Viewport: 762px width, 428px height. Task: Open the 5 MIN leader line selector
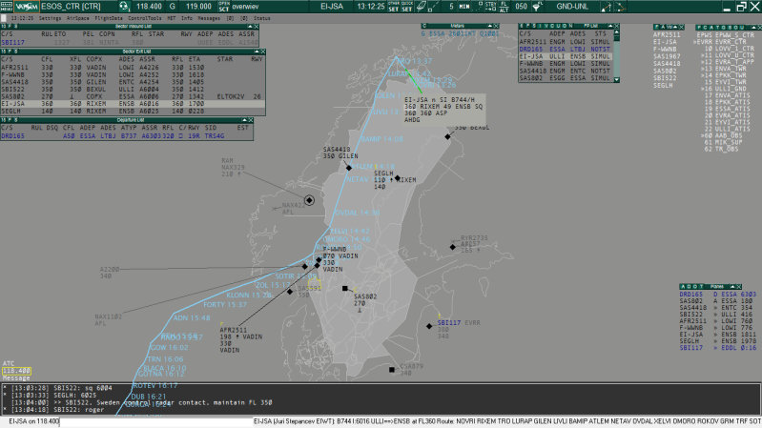(459, 7)
